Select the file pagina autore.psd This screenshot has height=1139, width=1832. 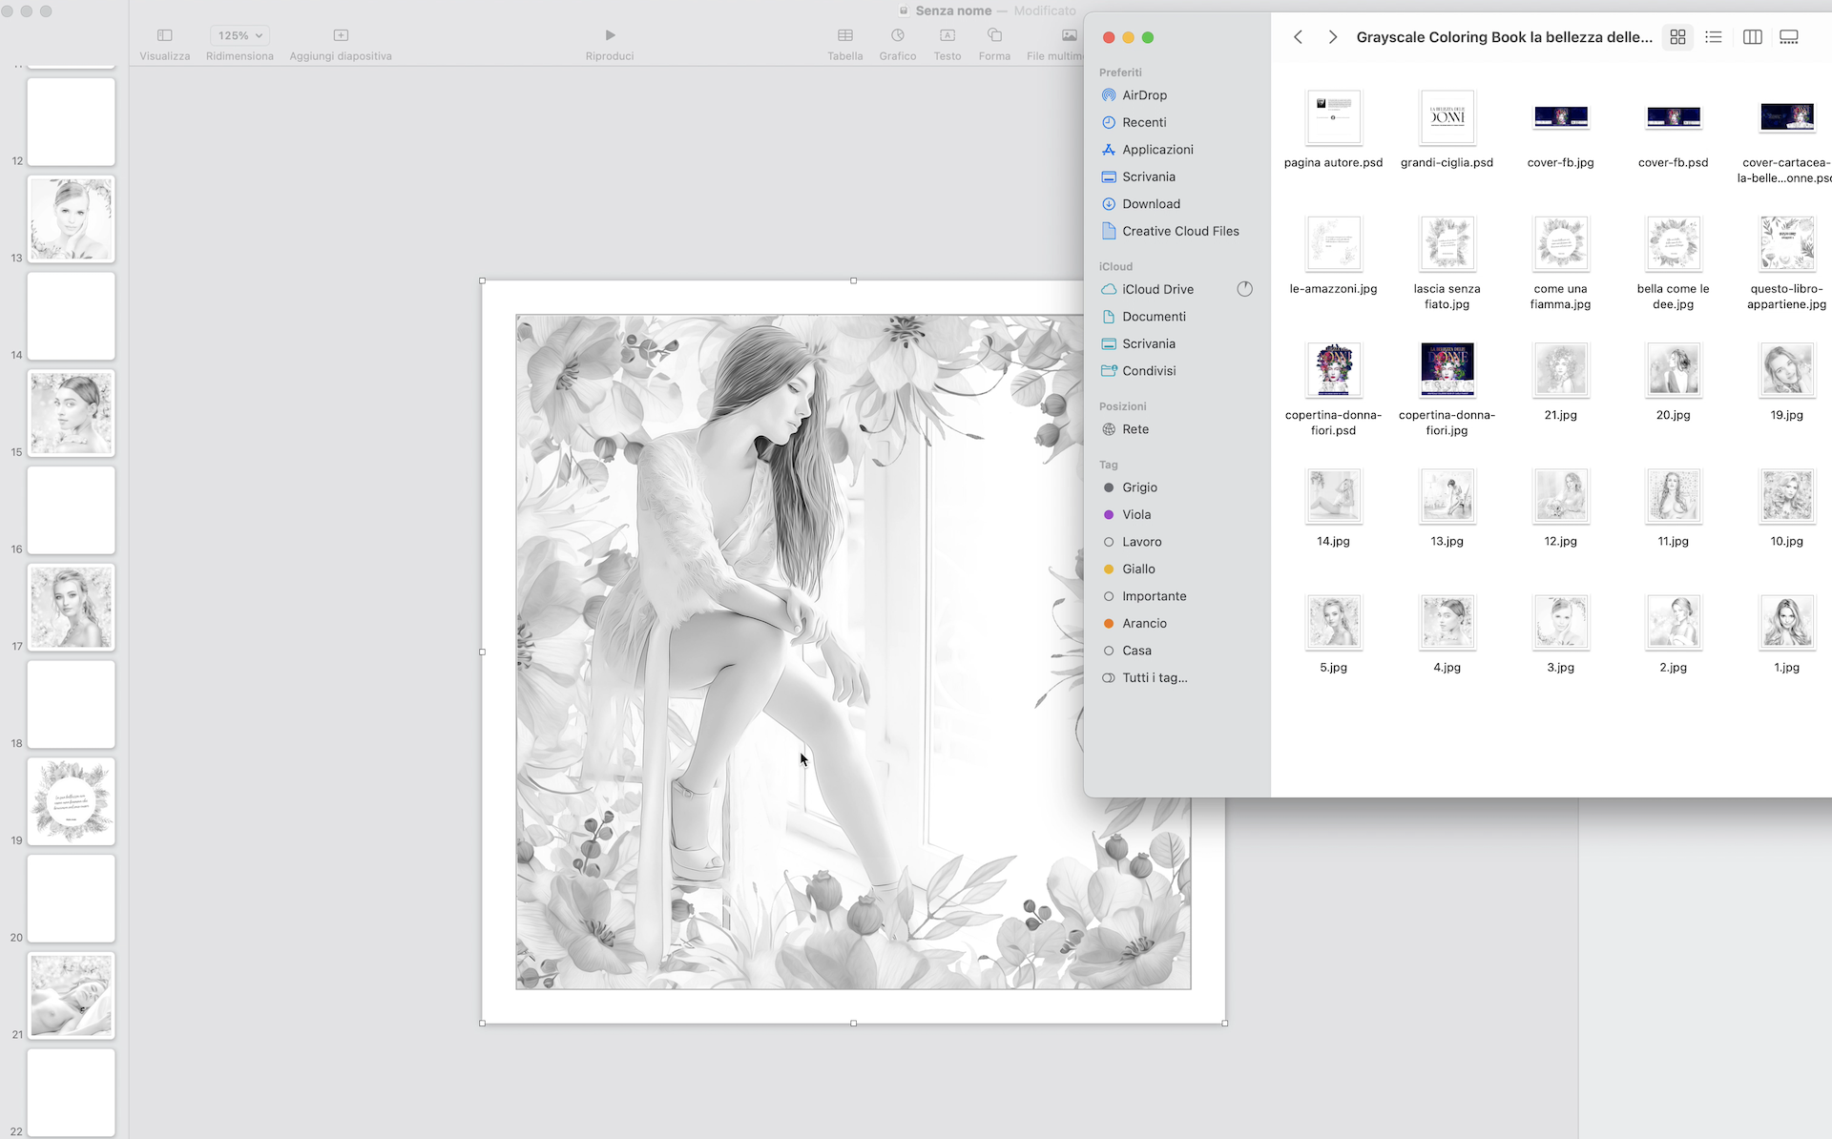point(1333,117)
